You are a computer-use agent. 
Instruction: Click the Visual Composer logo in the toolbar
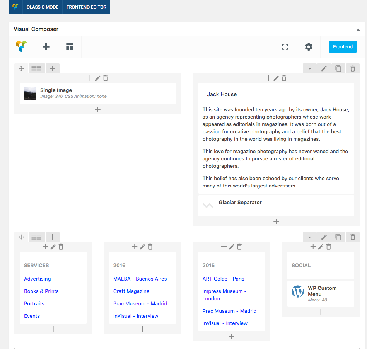pyautogui.click(x=22, y=46)
